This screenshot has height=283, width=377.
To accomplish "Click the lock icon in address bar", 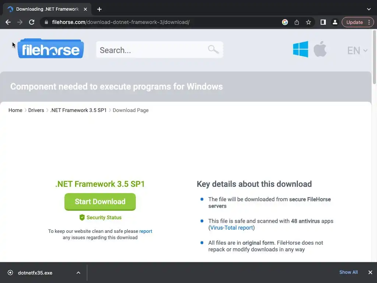I will click(46, 22).
